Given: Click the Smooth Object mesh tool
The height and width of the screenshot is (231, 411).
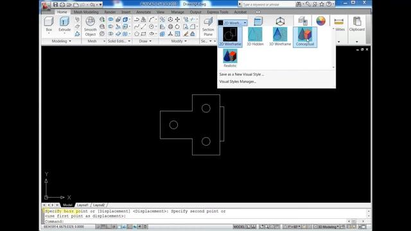Looking at the screenshot, I should [x=90, y=26].
